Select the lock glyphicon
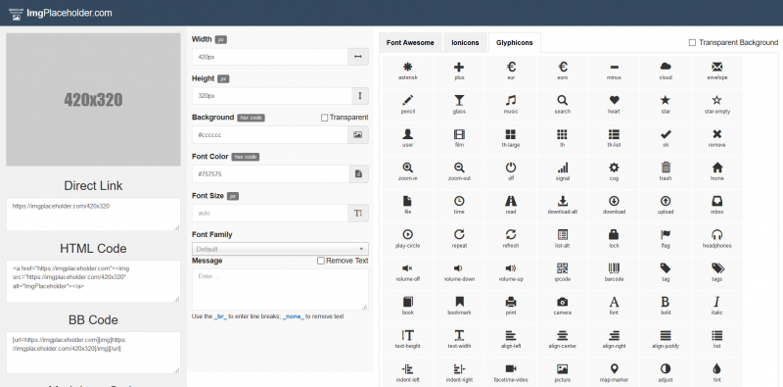This screenshot has width=783, height=387. 614,239
